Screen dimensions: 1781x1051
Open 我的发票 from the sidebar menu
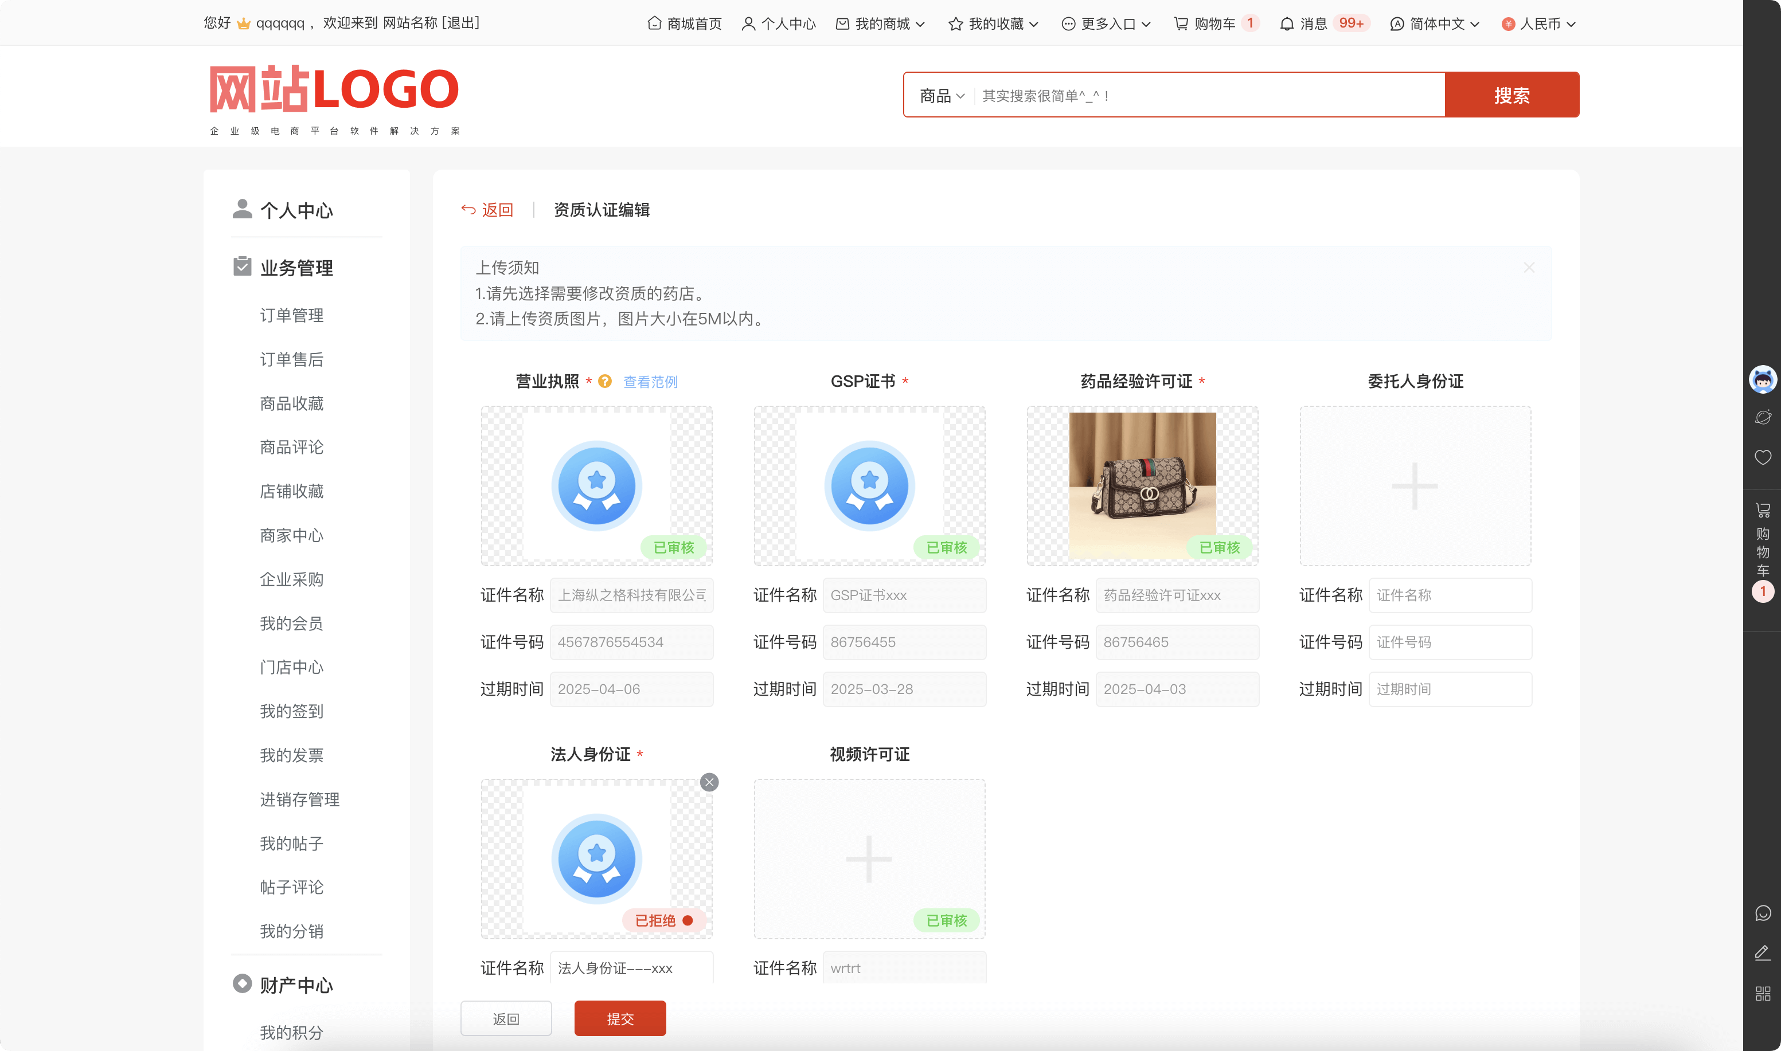(x=291, y=755)
